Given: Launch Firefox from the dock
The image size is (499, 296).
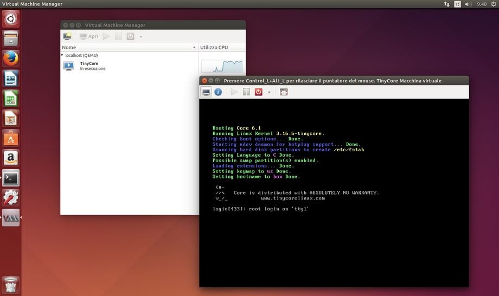Looking at the screenshot, I should point(11,57).
